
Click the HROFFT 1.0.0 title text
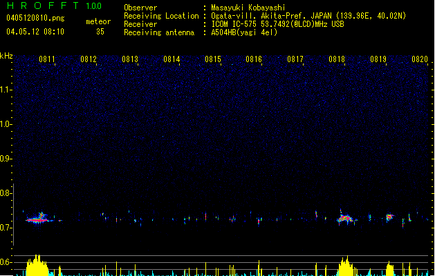[54, 6]
